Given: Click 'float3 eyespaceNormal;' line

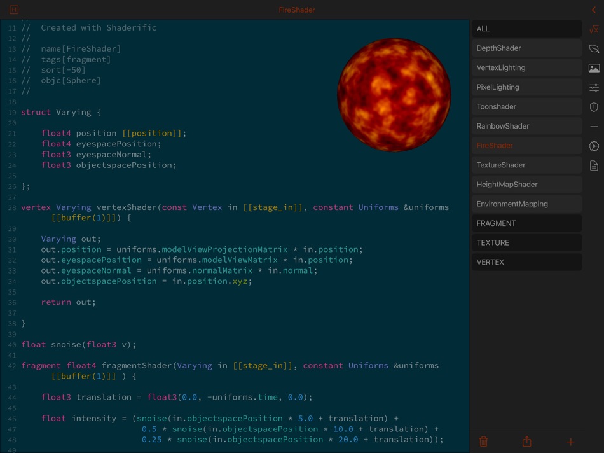Looking at the screenshot, I should 96,155.
